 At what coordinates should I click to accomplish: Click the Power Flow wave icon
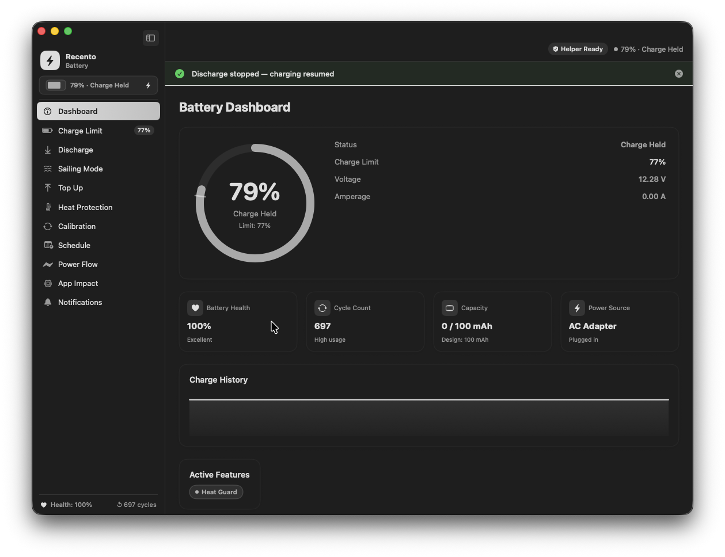(x=48, y=264)
